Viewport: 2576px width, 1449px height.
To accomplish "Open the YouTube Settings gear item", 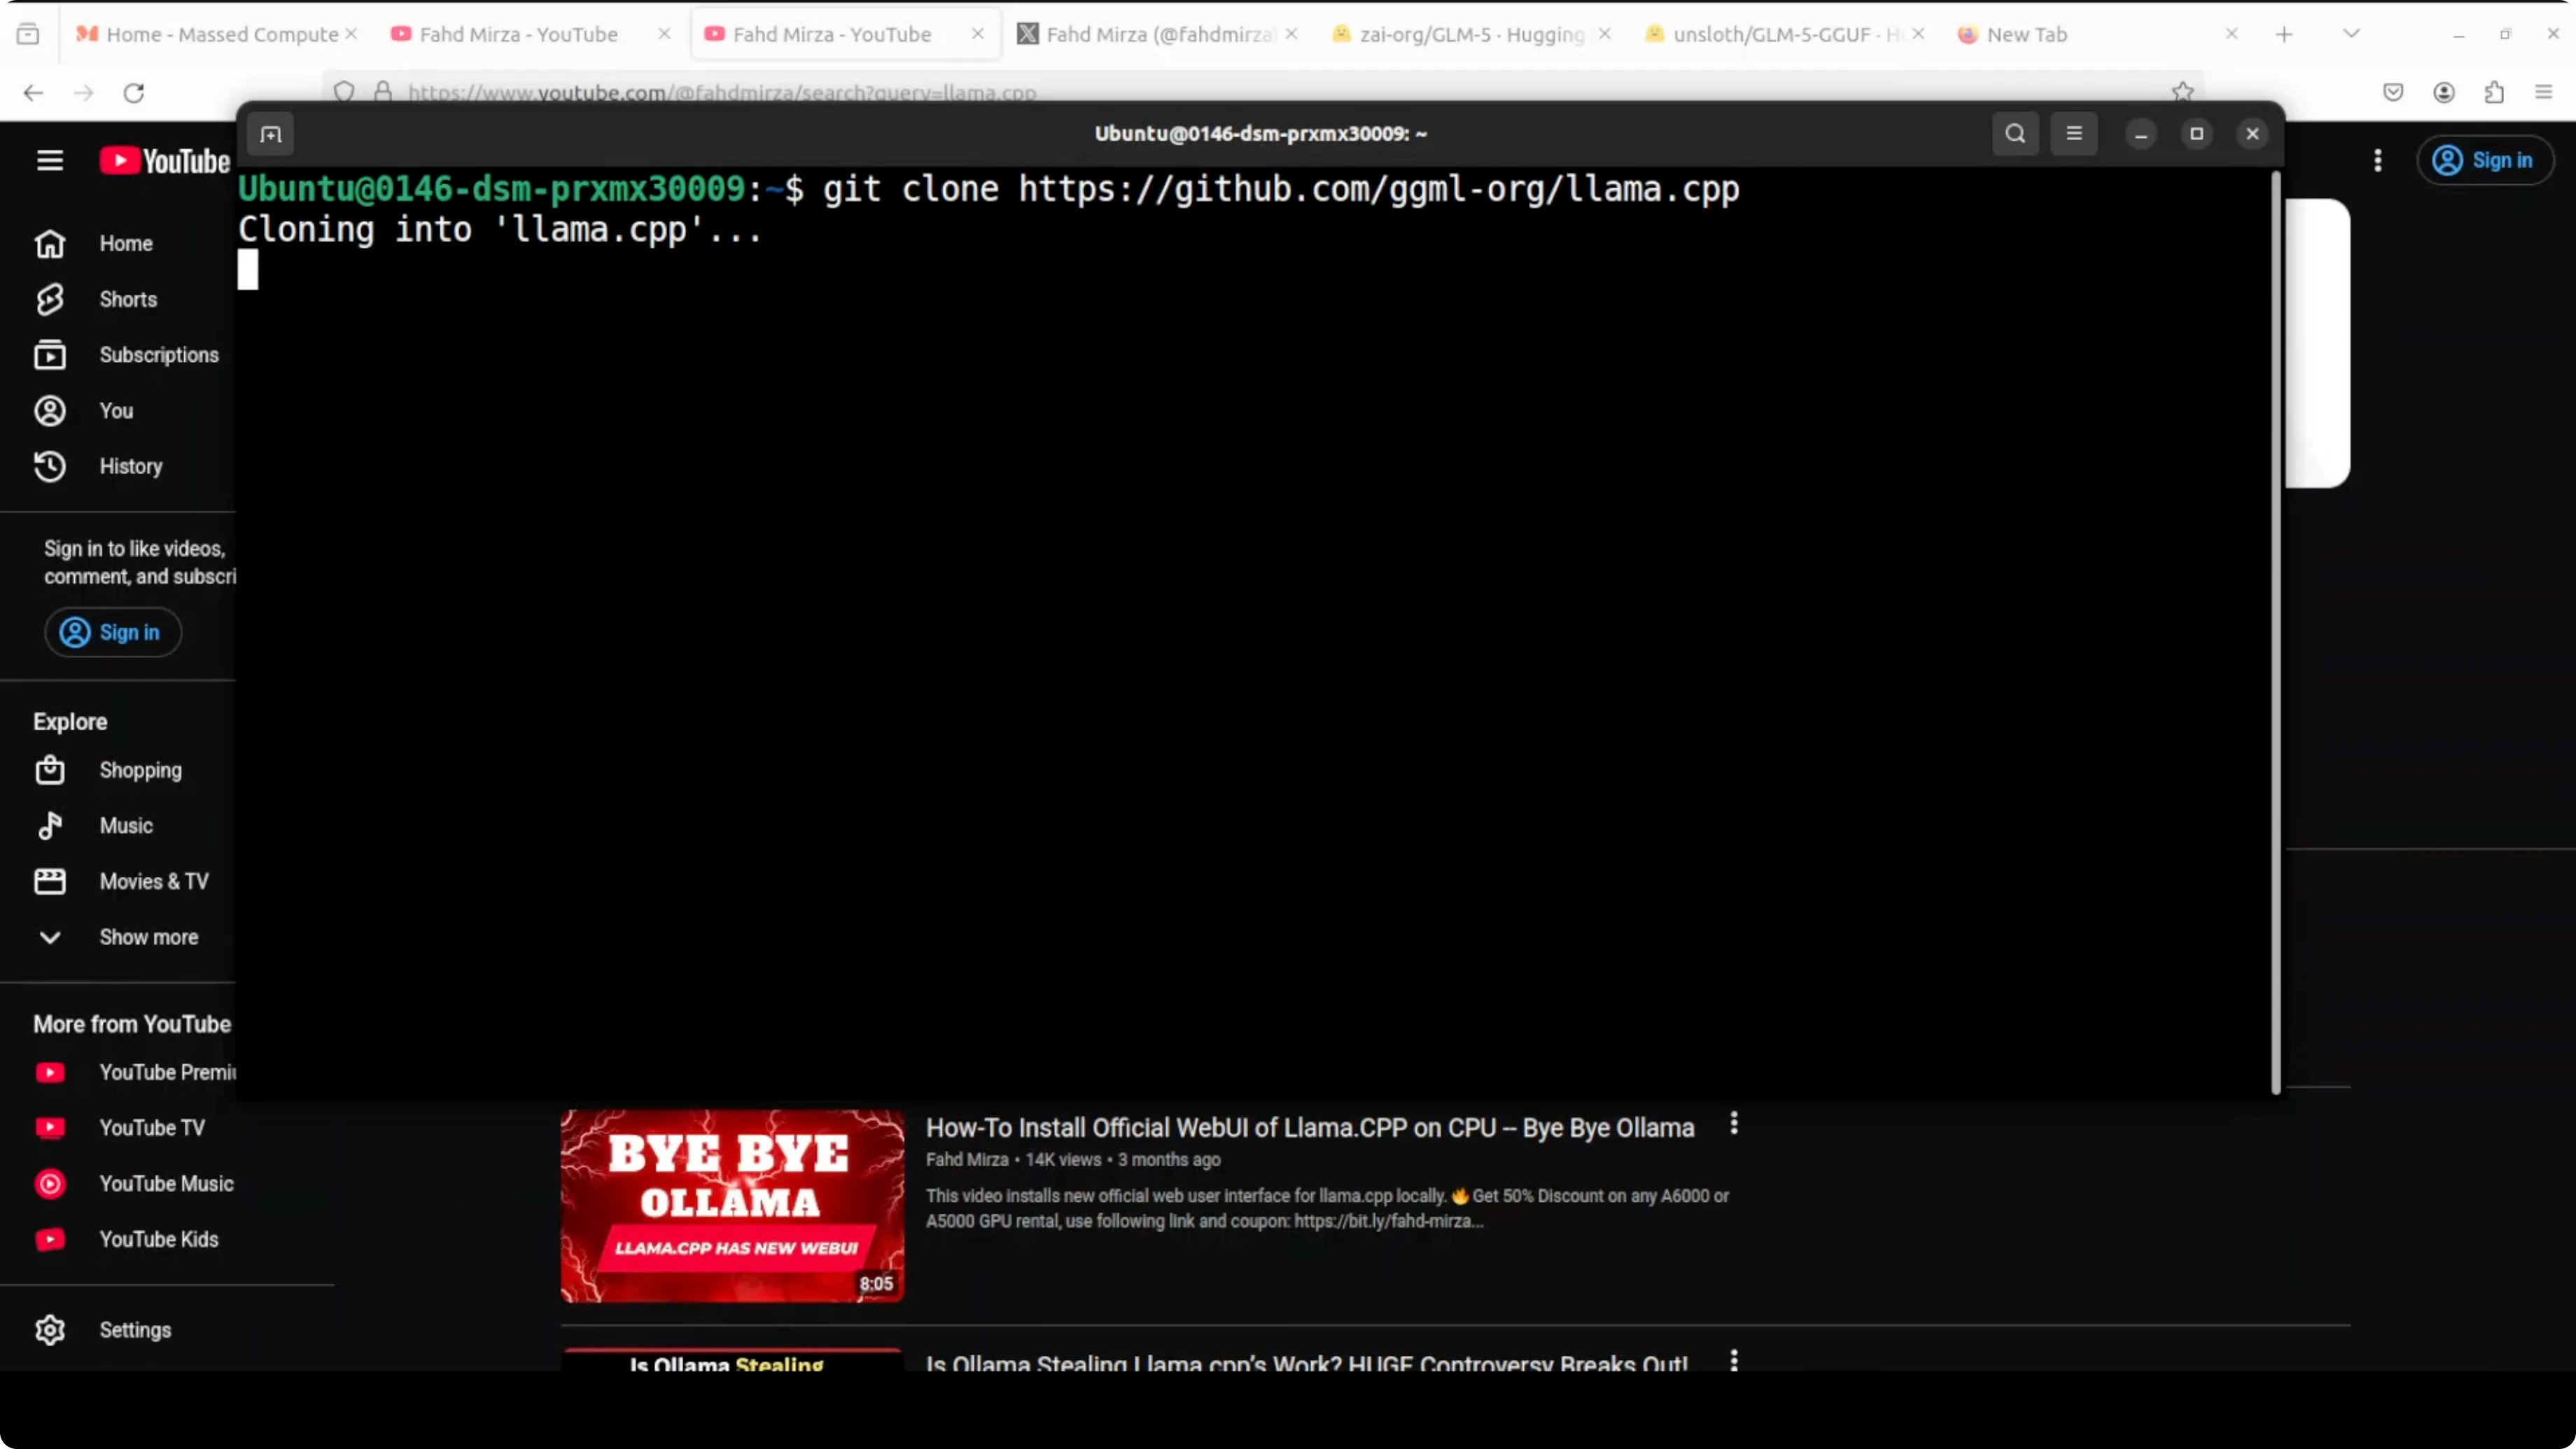I will [134, 1330].
